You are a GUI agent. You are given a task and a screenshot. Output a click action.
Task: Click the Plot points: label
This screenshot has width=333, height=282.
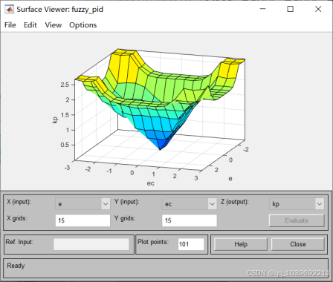pos(153,242)
